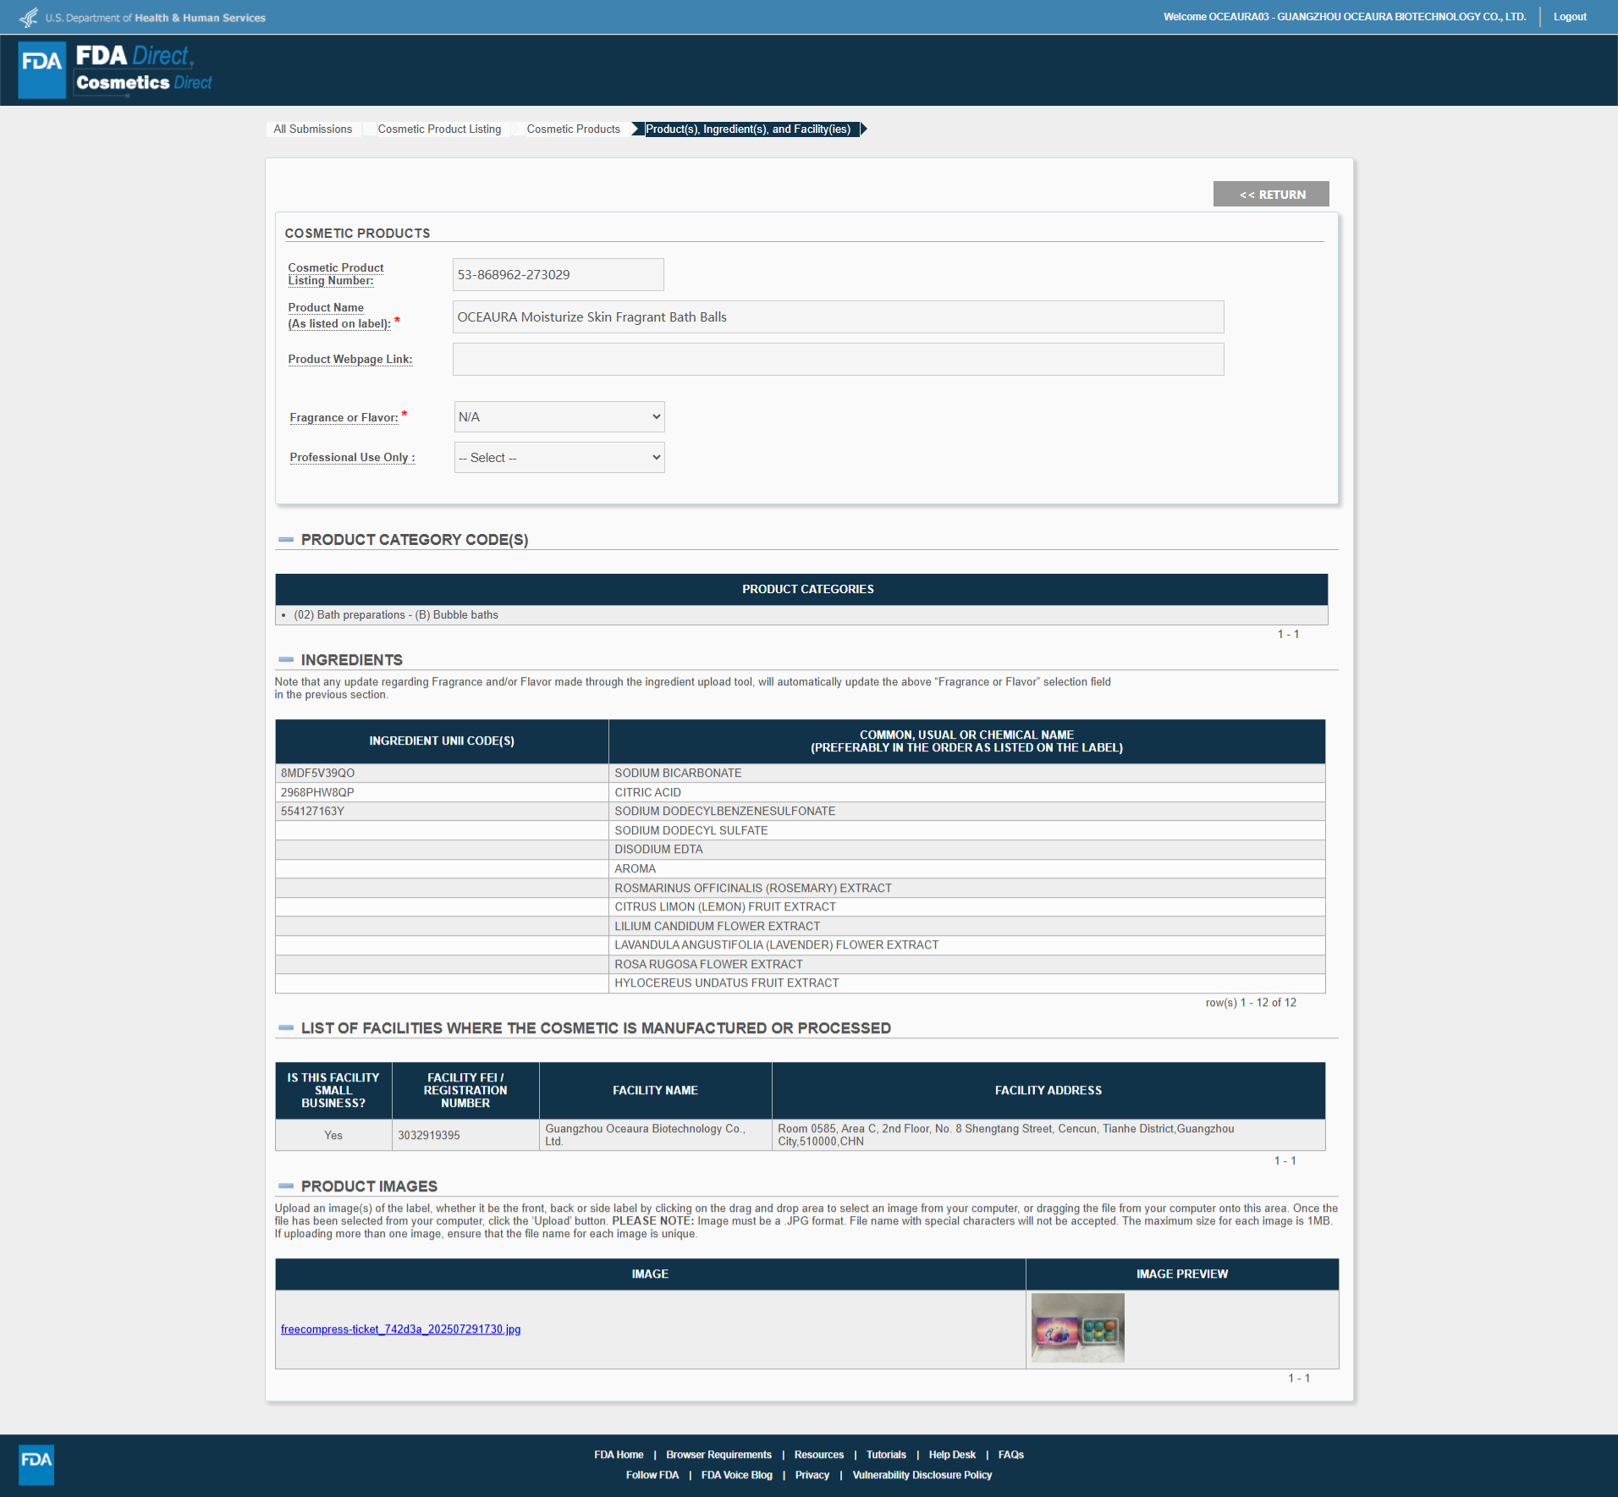Click UNII code 554127163Y
This screenshot has height=1497, width=1618.
tap(312, 812)
